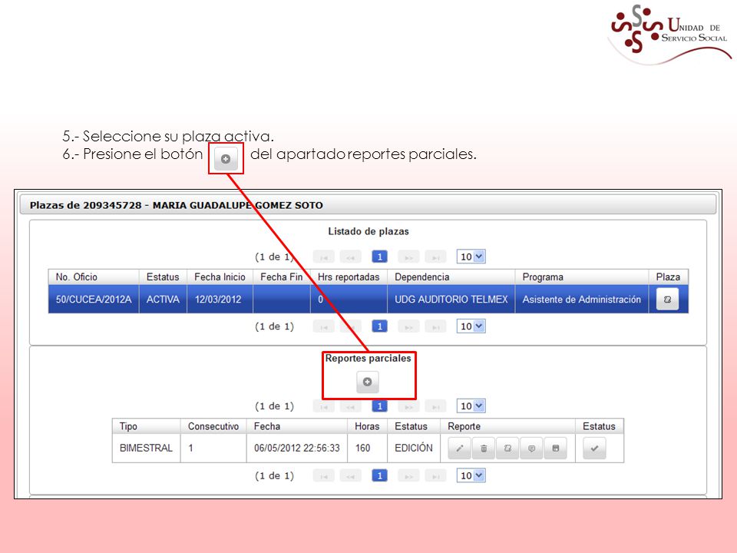The height and width of the screenshot is (553, 737).
Task: Click the Reporte column header
Action: 507,426
